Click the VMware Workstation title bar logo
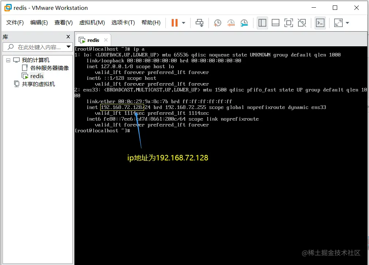 (x=8, y=8)
